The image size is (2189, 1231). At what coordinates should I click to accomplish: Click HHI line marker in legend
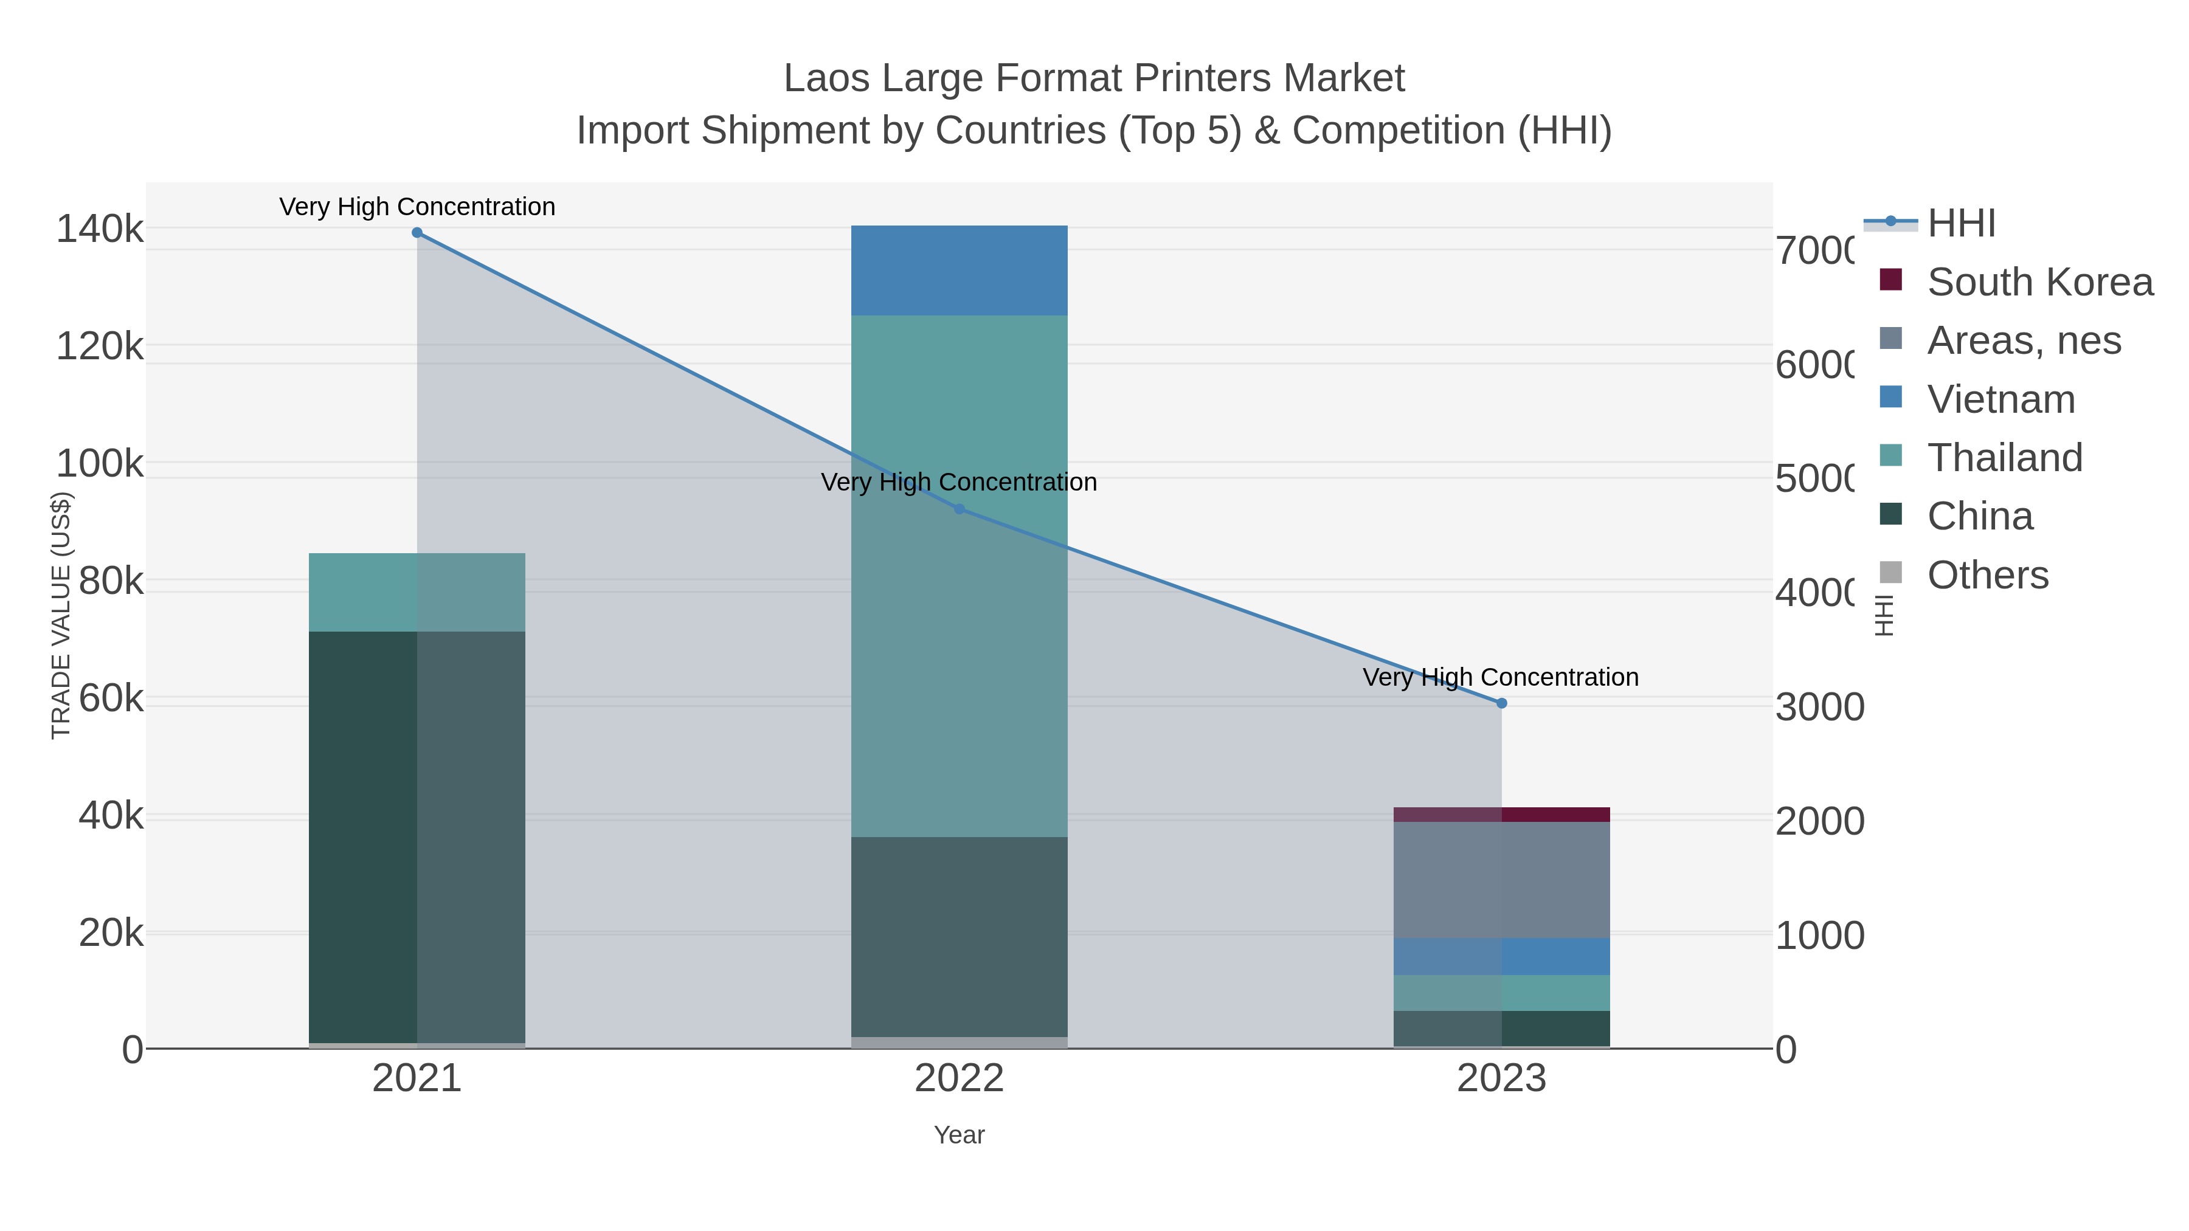[1890, 222]
